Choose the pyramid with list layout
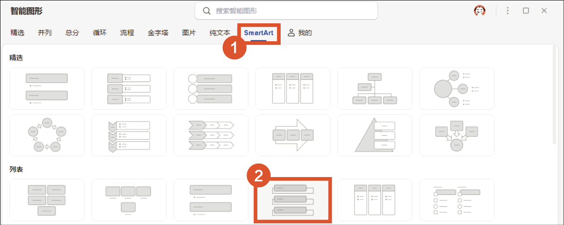This screenshot has height=225, width=564. pyautogui.click(x=374, y=135)
